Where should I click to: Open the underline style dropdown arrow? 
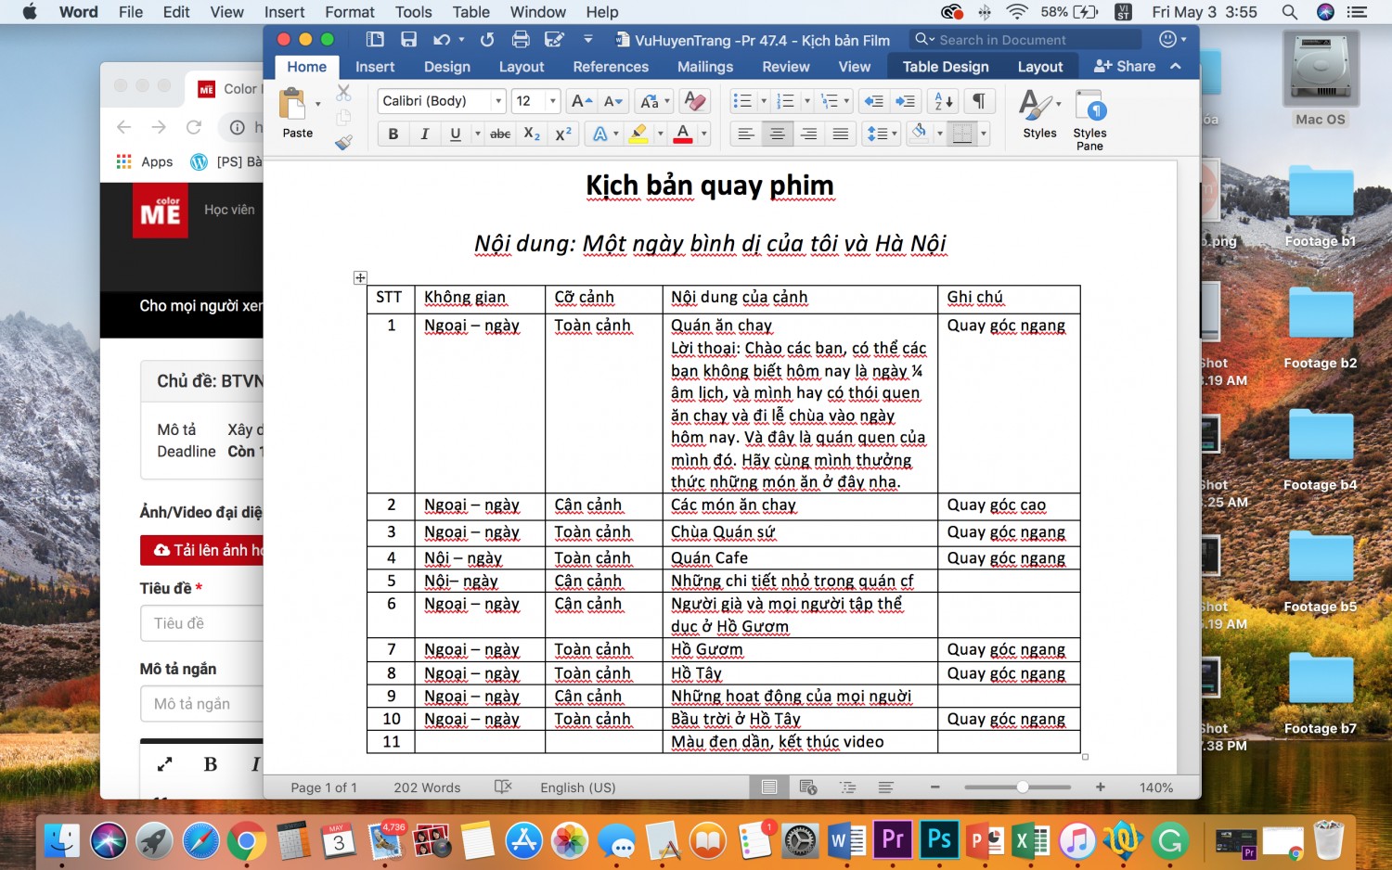[478, 134]
